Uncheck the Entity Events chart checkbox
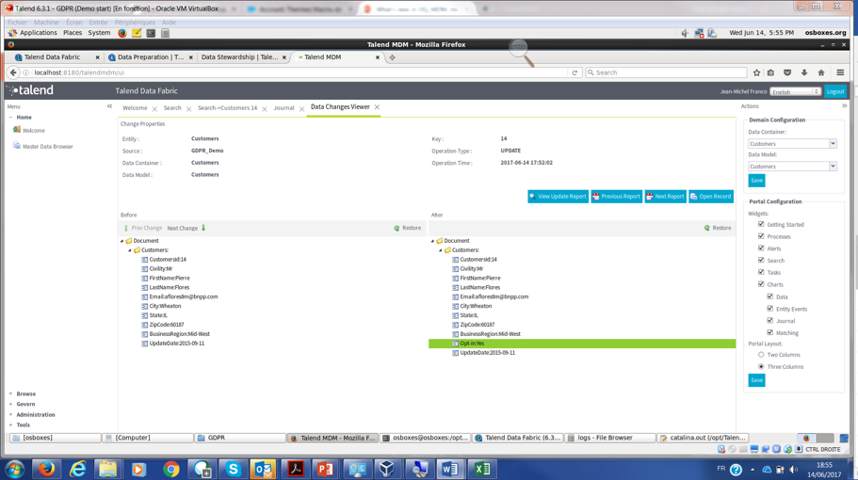 [x=770, y=309]
